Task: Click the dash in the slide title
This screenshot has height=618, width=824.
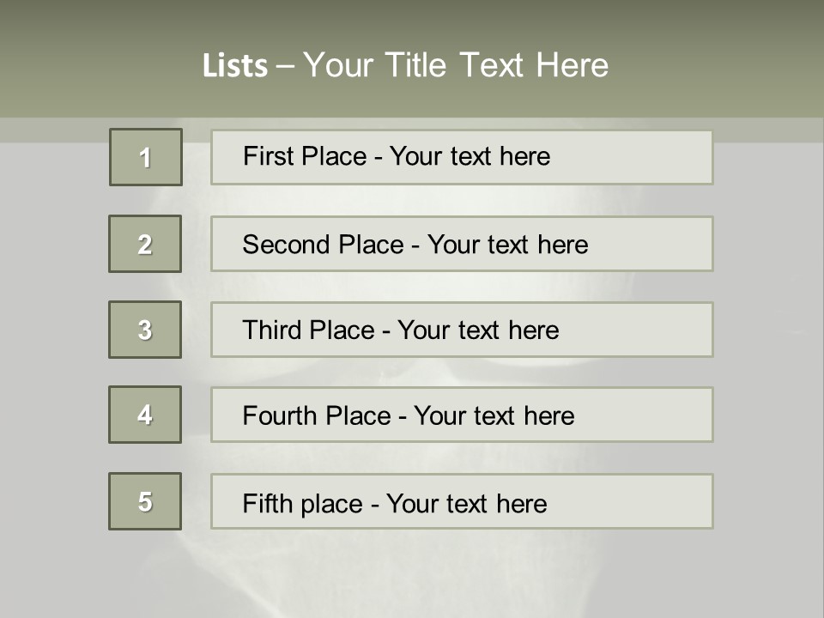Action: point(285,66)
